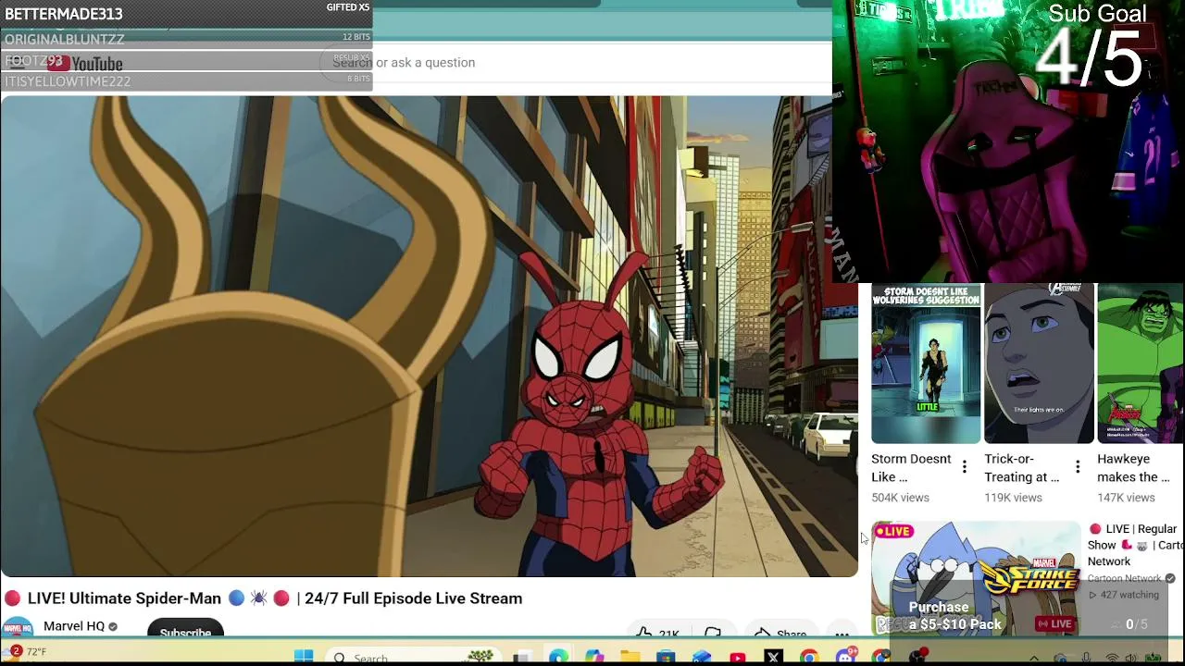Screen dimensions: 1185x666
Task: Open options menu for 'Storm Doesnt Like' Short
Action: tap(965, 467)
